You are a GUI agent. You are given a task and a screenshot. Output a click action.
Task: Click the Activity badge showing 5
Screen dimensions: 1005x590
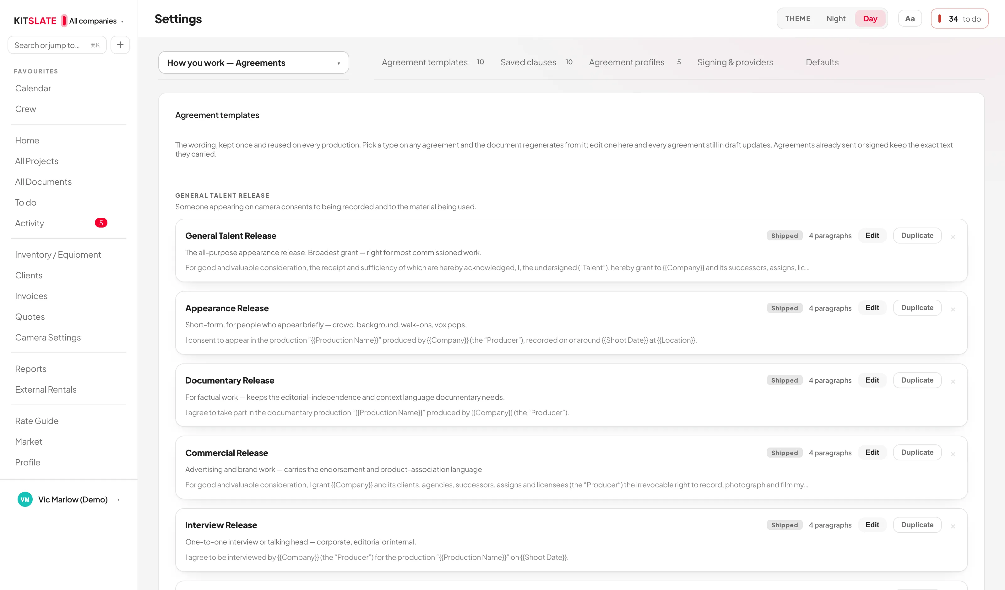tap(101, 223)
